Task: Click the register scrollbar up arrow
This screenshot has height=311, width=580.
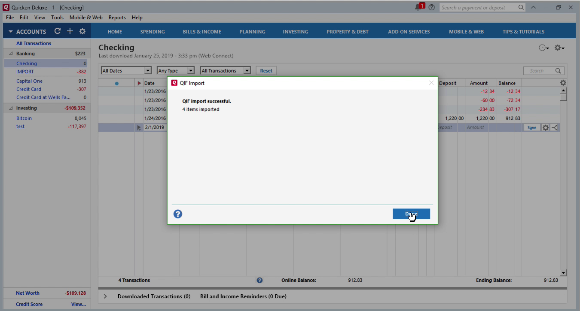Action: click(x=563, y=91)
